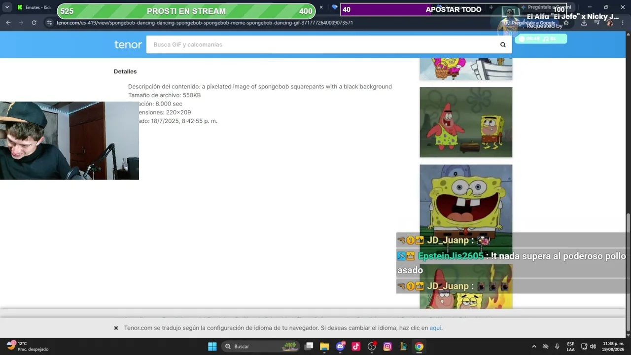Click the Windows taskbar Buscar search box
This screenshot has height=355, width=631.
coord(260,347)
